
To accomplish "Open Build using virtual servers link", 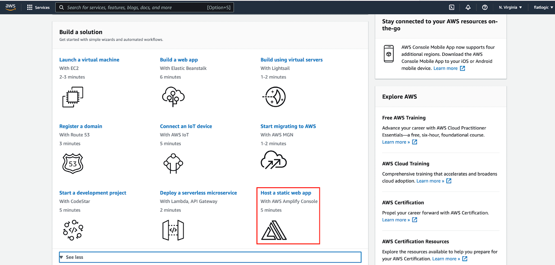I will point(292,60).
